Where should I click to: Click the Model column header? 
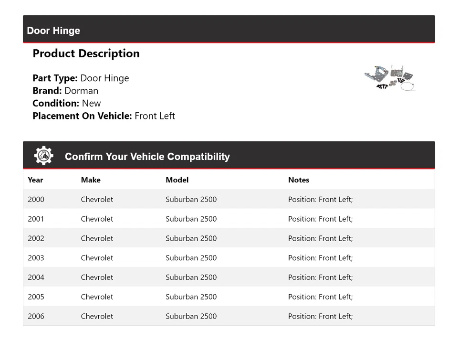tap(177, 180)
